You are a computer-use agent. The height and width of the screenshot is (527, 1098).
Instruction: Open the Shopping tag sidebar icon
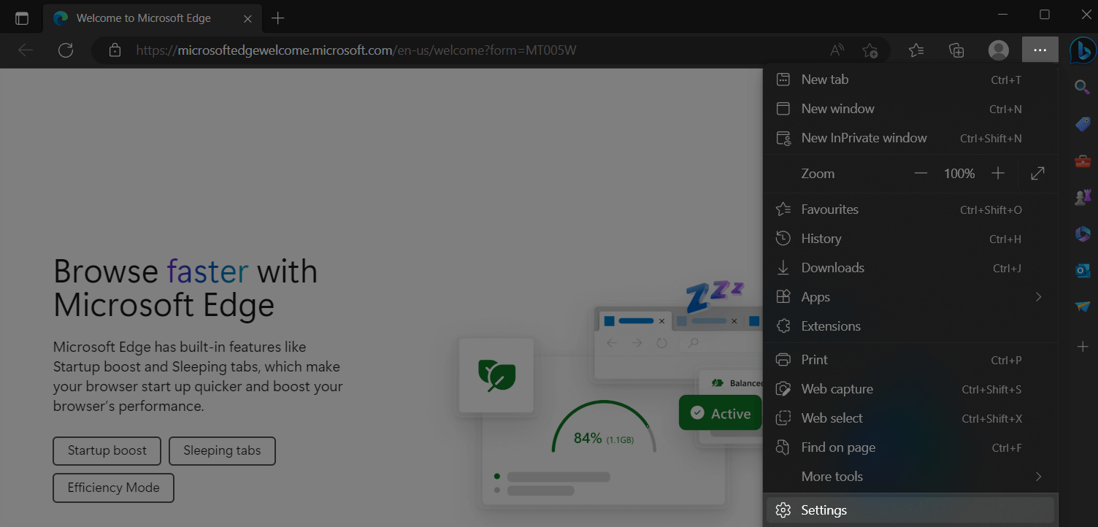pos(1082,123)
